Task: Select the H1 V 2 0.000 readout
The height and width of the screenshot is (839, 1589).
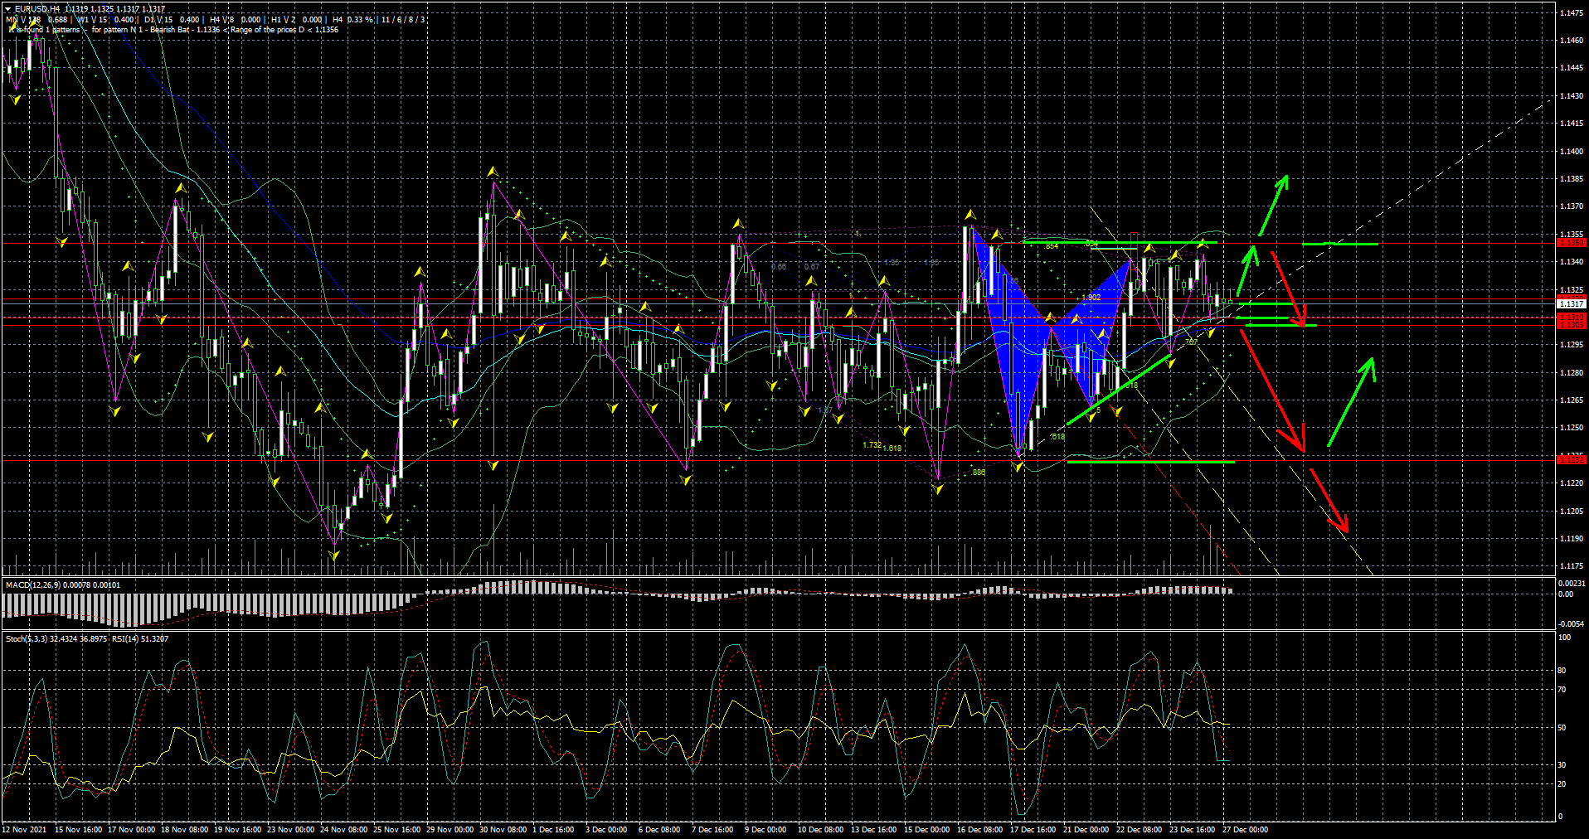Action: point(297,20)
